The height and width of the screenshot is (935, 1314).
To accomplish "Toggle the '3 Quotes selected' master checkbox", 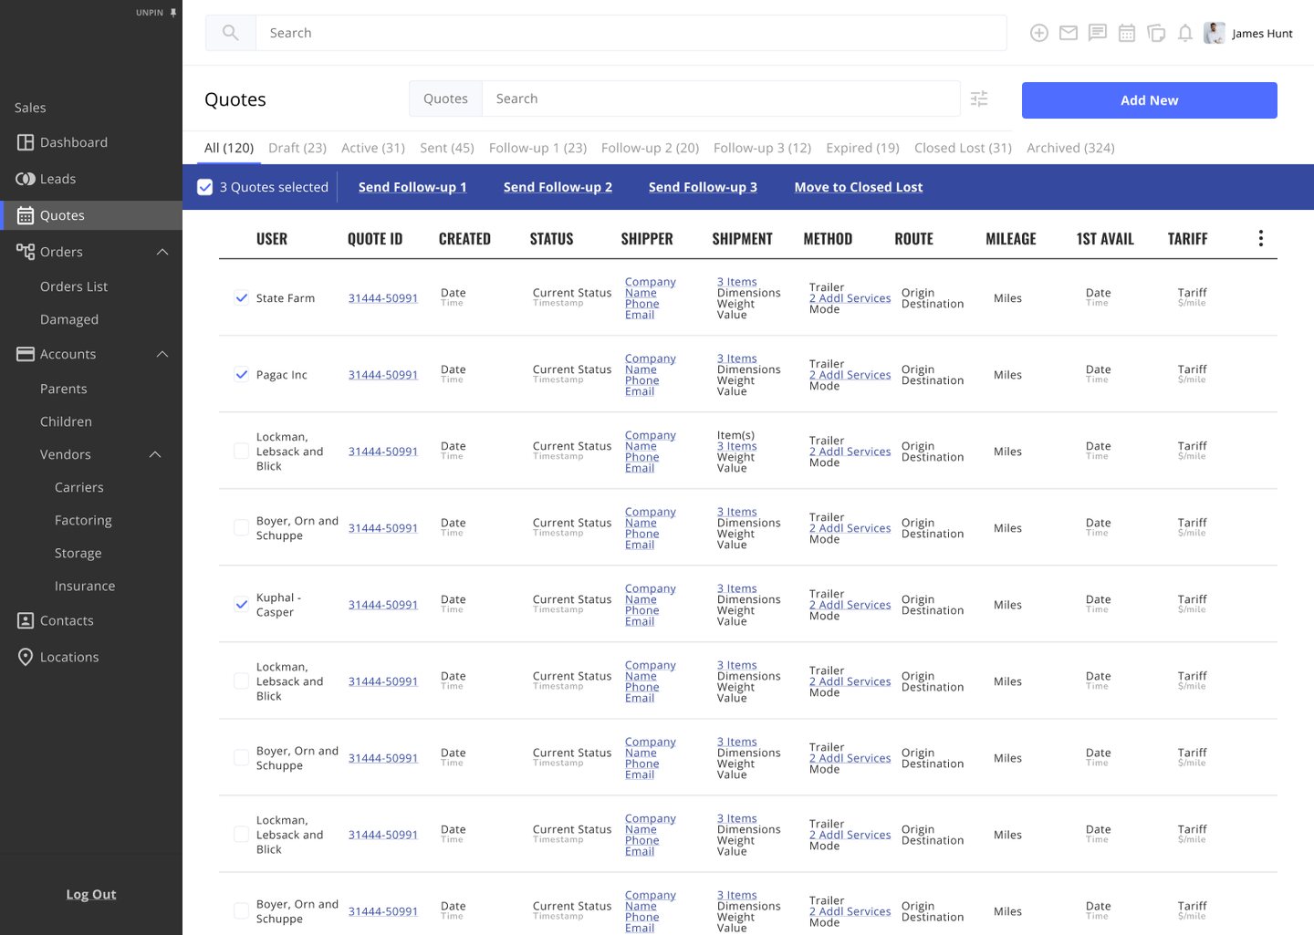I will coord(205,187).
